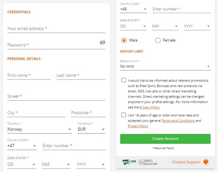Click into the First name field

point(29,76)
